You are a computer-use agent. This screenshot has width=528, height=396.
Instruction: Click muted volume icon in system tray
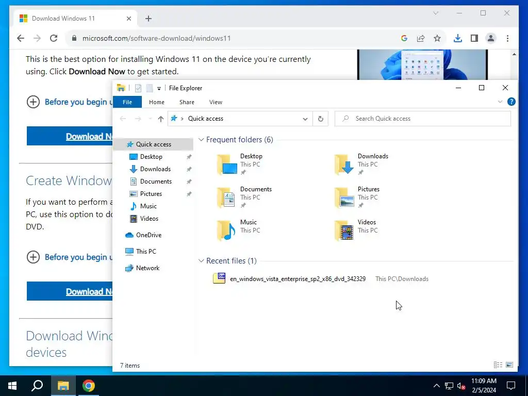click(461, 386)
